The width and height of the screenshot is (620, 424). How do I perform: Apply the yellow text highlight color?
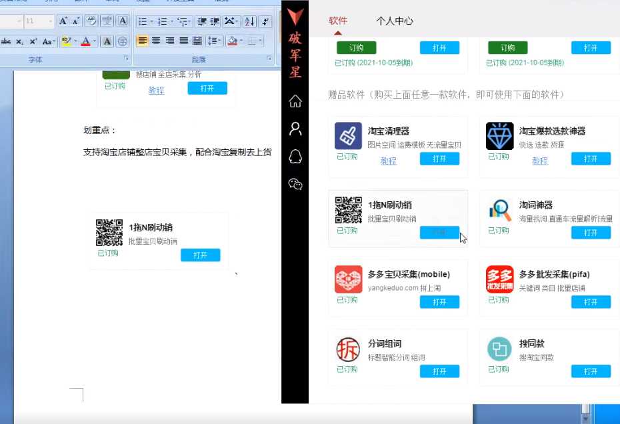tap(67, 41)
